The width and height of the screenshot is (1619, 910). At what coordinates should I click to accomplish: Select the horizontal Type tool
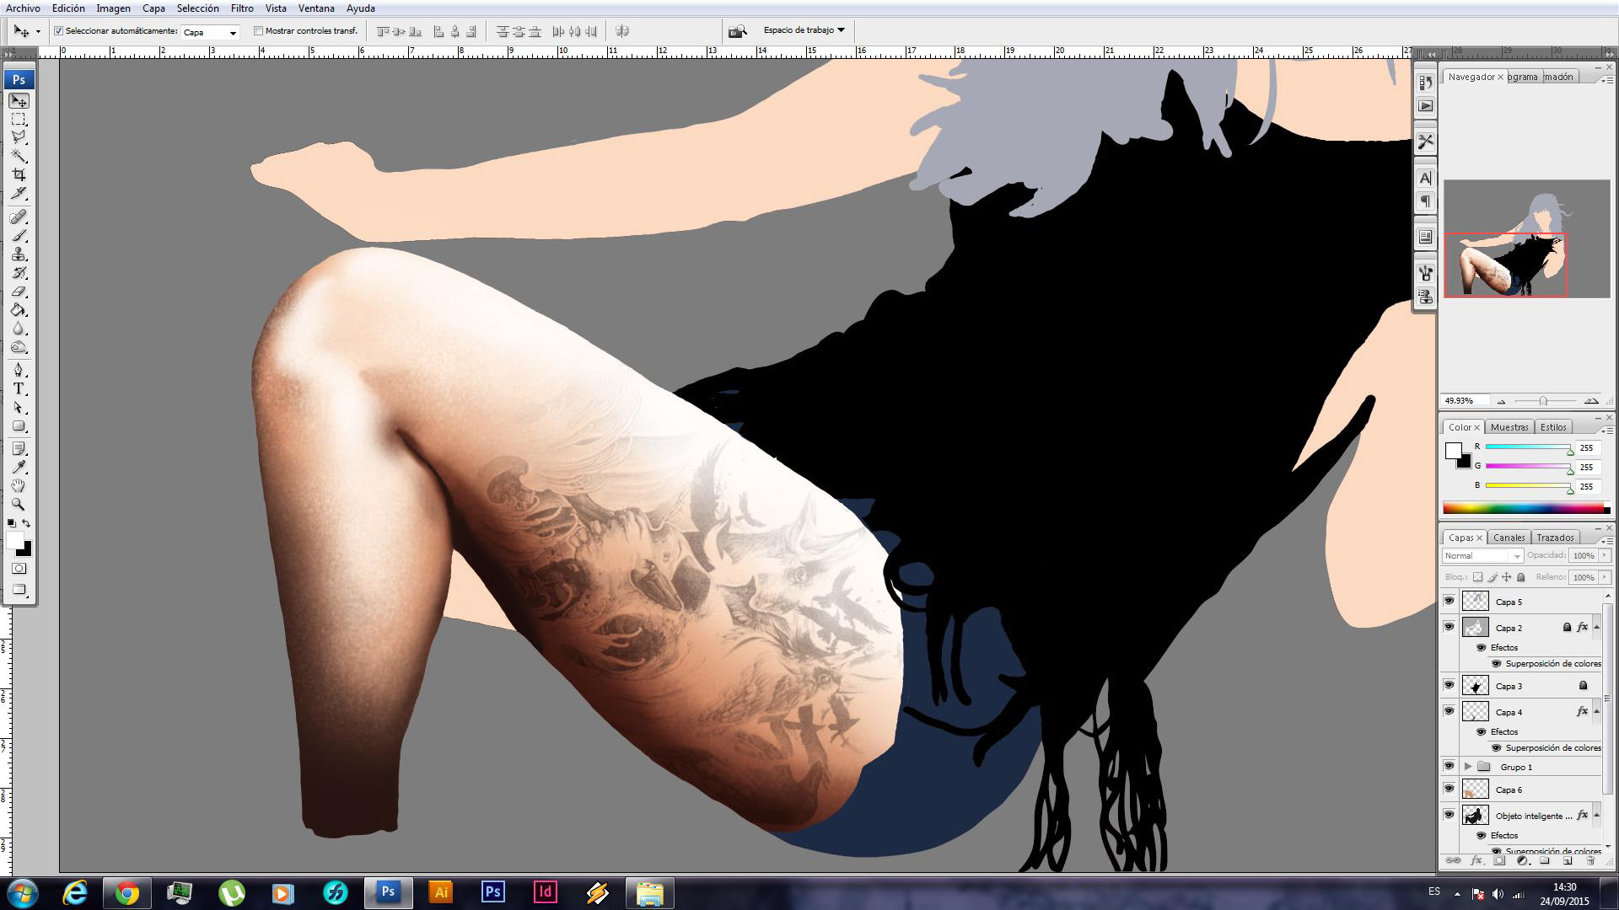tap(19, 389)
